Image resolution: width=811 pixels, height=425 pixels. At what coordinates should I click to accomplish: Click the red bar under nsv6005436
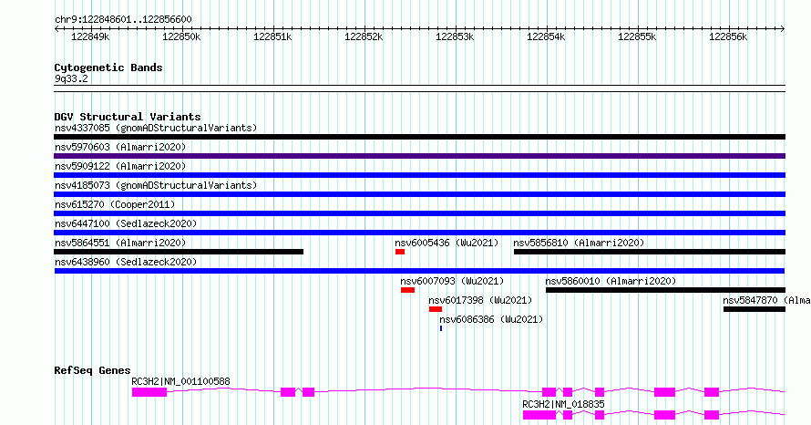[x=400, y=252]
